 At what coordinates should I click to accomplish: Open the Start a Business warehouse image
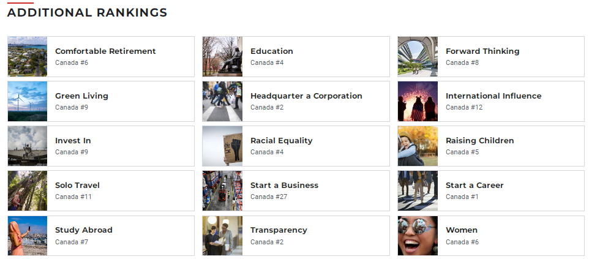tap(222, 190)
